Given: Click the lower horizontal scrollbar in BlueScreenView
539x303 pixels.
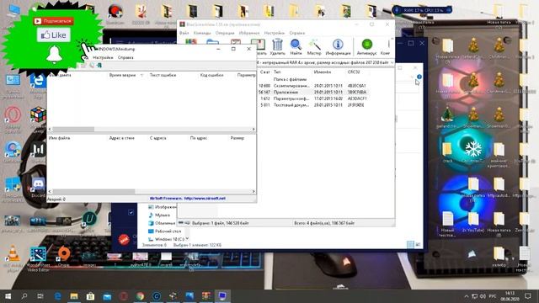Looking at the screenshot, I should pos(93,191).
